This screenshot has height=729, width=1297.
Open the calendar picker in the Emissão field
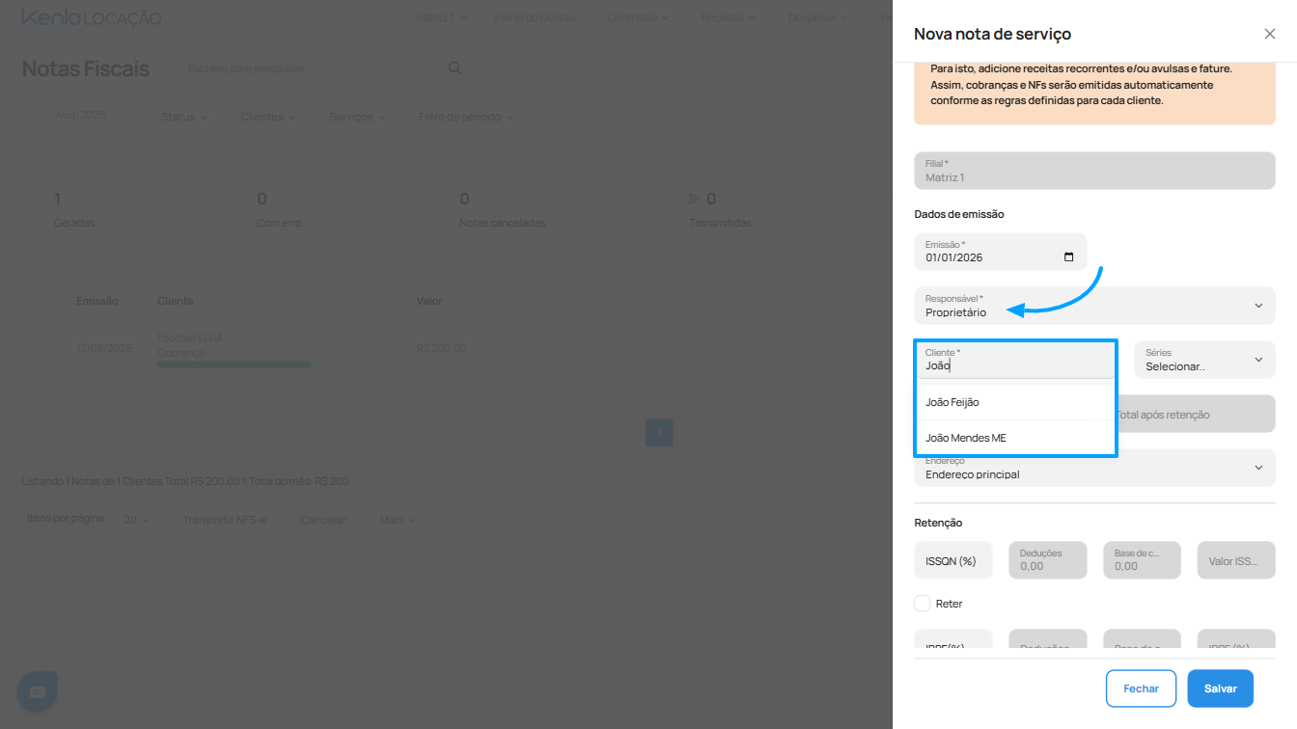tap(1068, 257)
